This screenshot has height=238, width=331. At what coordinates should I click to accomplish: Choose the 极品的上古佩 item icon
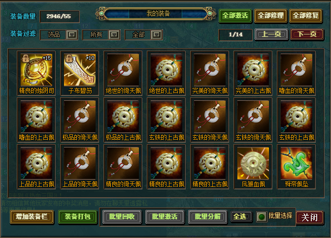(x=123, y=117)
